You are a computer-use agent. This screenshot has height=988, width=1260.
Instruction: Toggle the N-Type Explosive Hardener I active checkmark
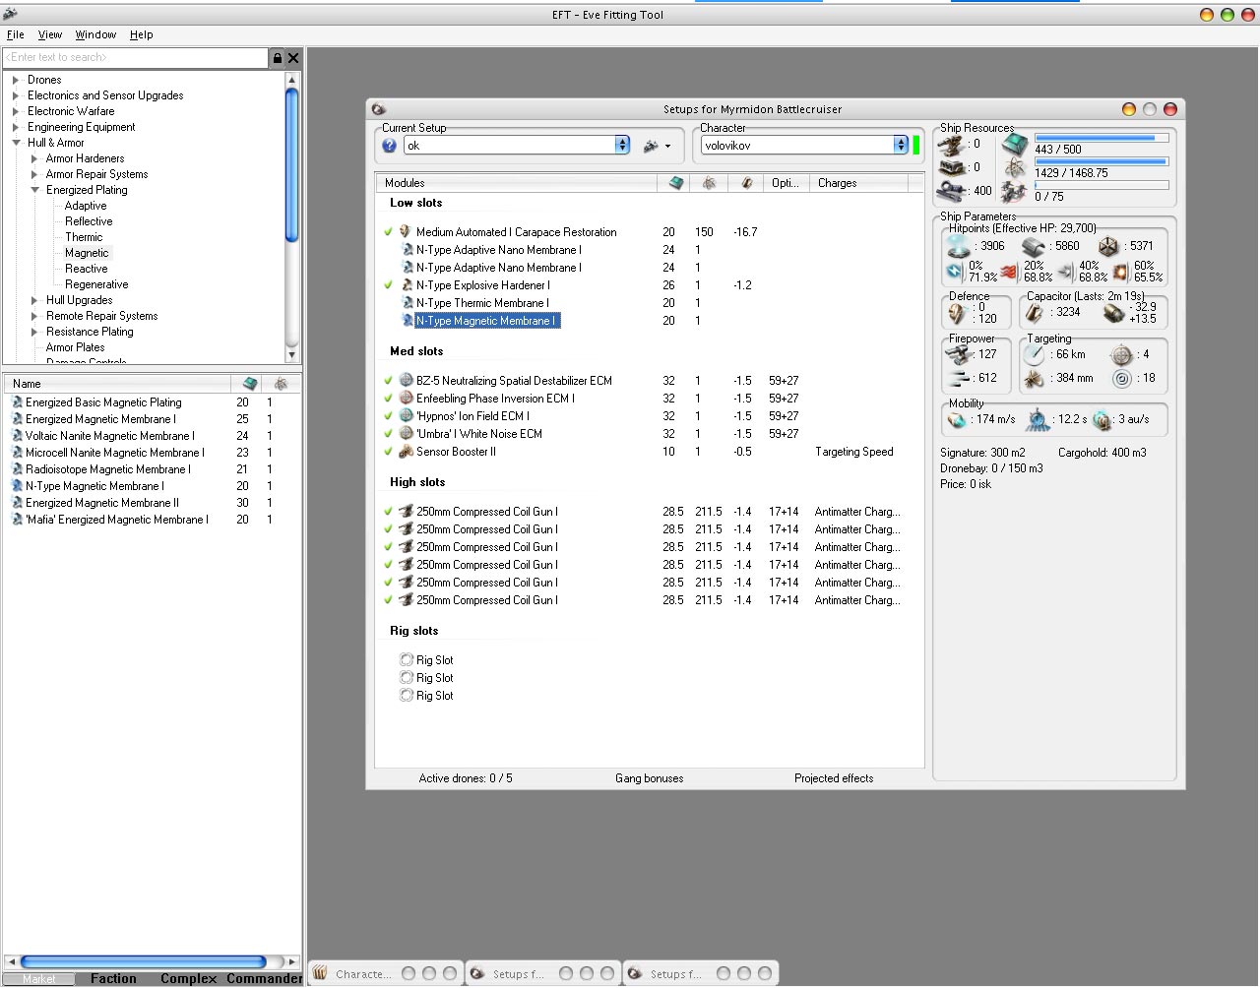pos(388,285)
